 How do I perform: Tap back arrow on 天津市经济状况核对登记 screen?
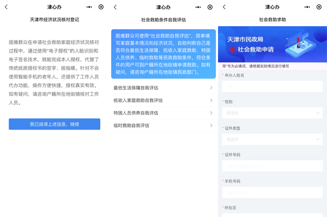tap(6, 7)
